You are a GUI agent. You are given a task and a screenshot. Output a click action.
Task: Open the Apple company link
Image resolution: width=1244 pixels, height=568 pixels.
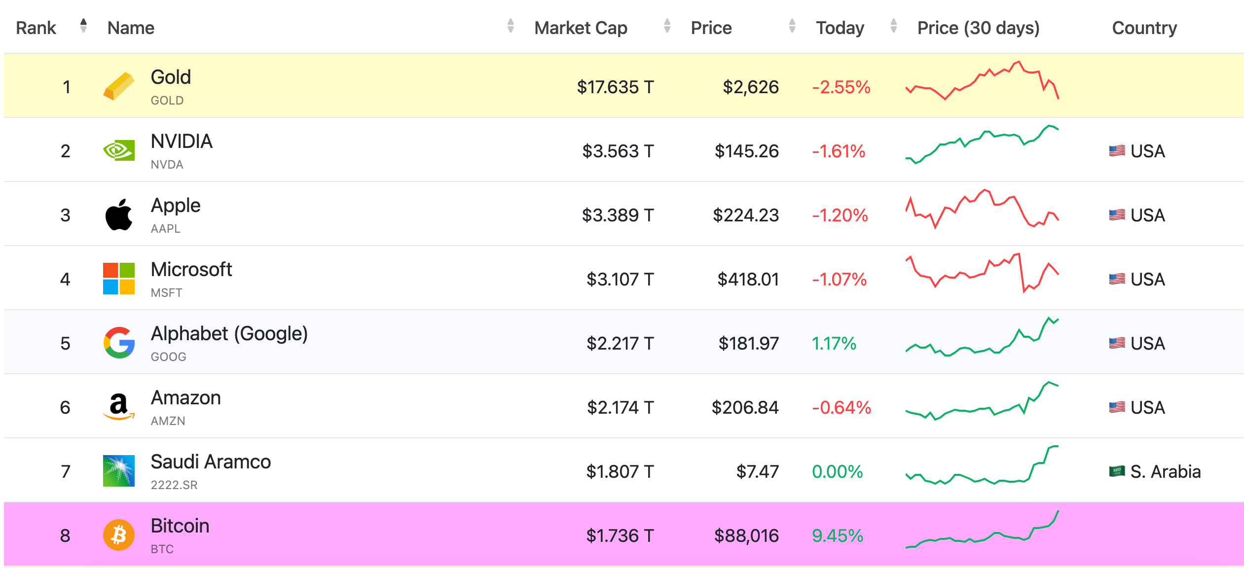coord(176,206)
